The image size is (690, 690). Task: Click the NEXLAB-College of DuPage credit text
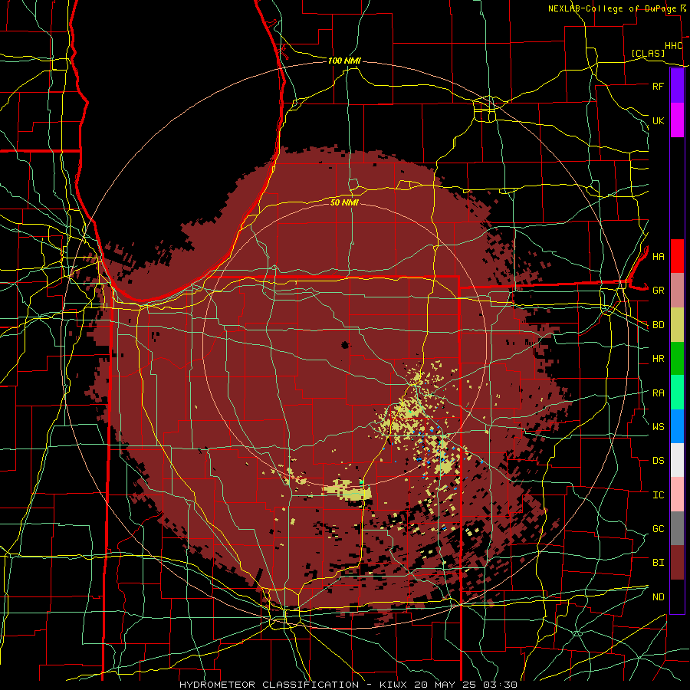(612, 8)
